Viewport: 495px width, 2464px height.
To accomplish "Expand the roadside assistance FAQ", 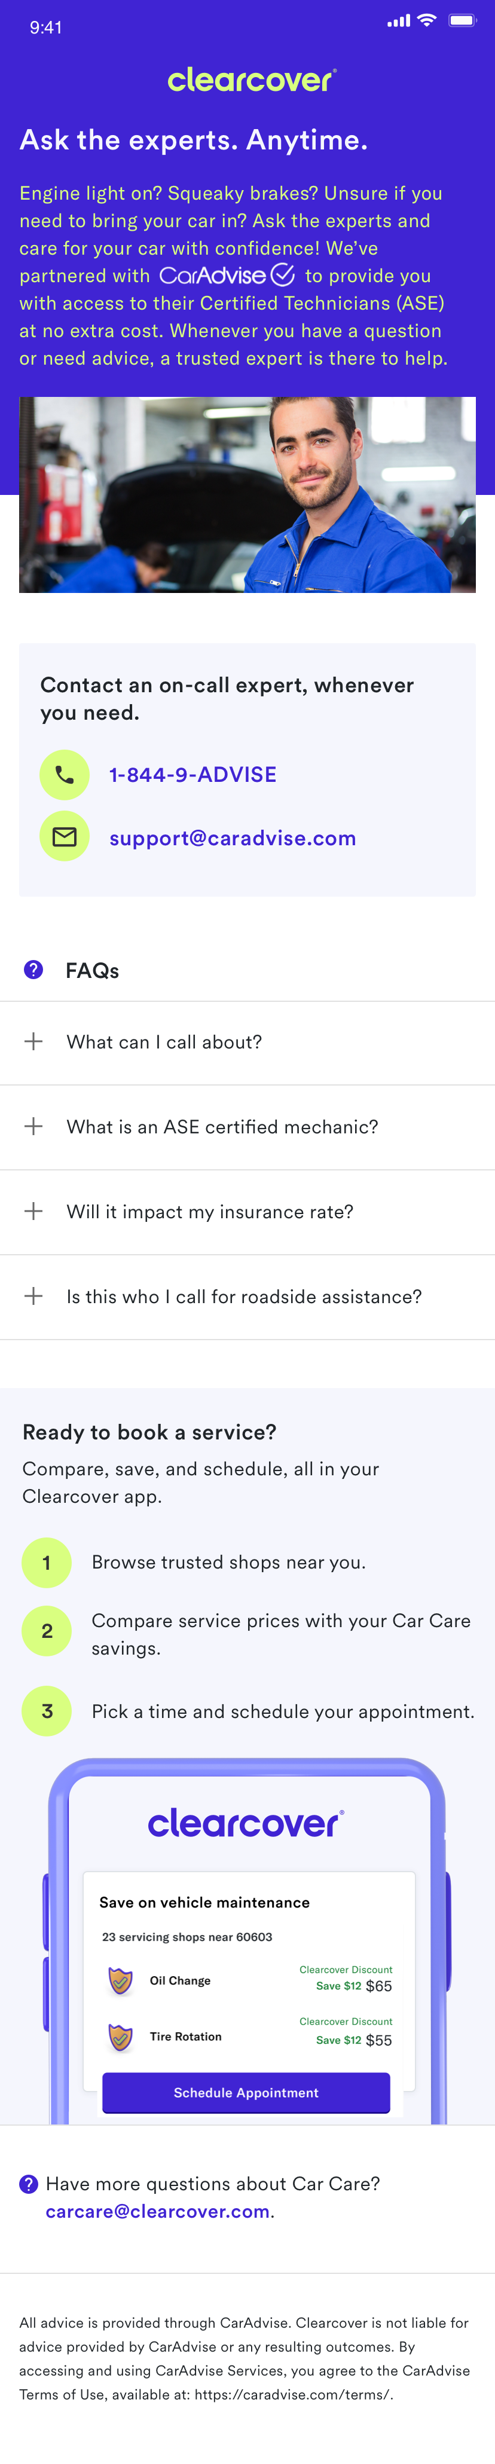I will pos(247,1297).
